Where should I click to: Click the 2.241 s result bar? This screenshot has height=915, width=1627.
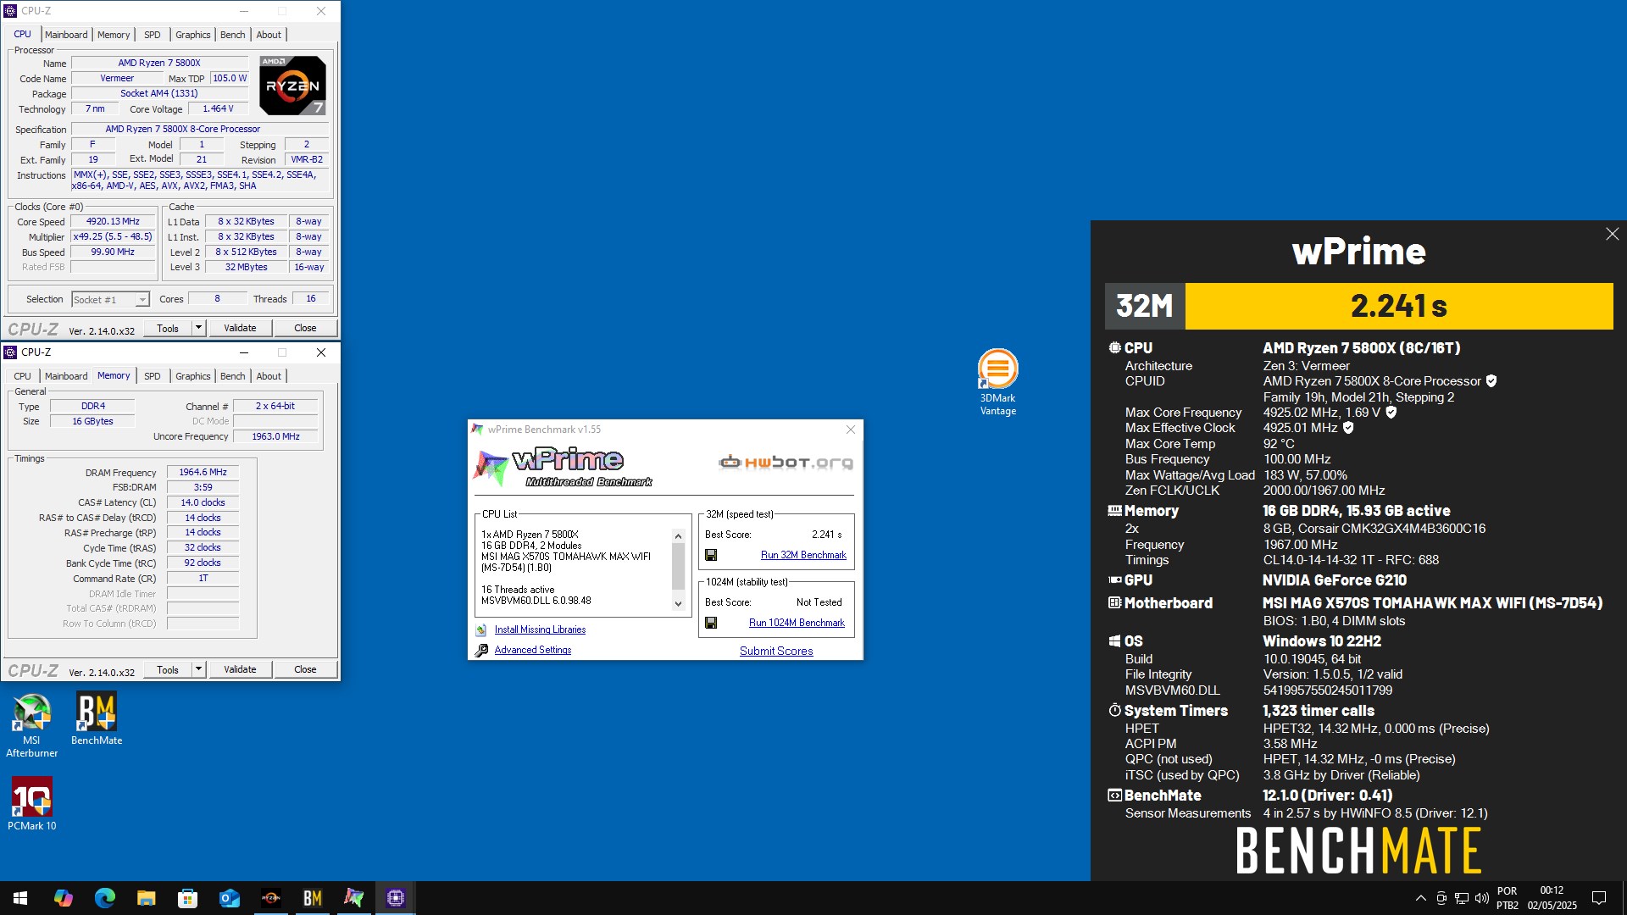click(1398, 306)
